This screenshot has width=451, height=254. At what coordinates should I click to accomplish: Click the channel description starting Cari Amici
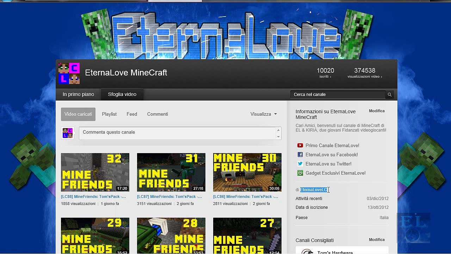click(x=341, y=128)
